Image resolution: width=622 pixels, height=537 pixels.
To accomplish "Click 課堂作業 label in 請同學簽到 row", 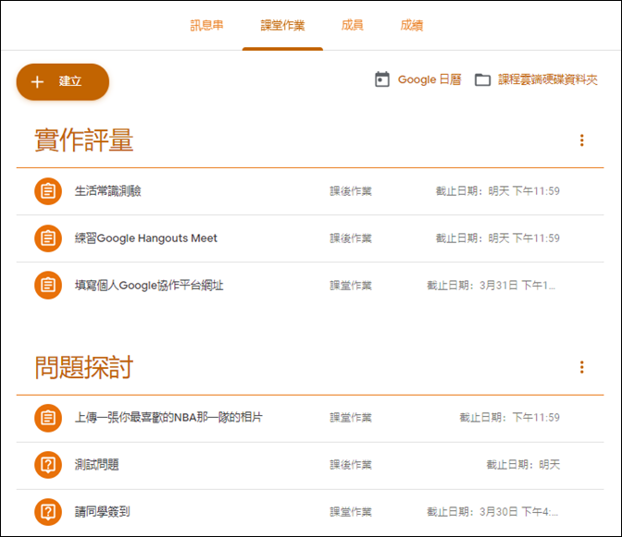I will click(351, 512).
